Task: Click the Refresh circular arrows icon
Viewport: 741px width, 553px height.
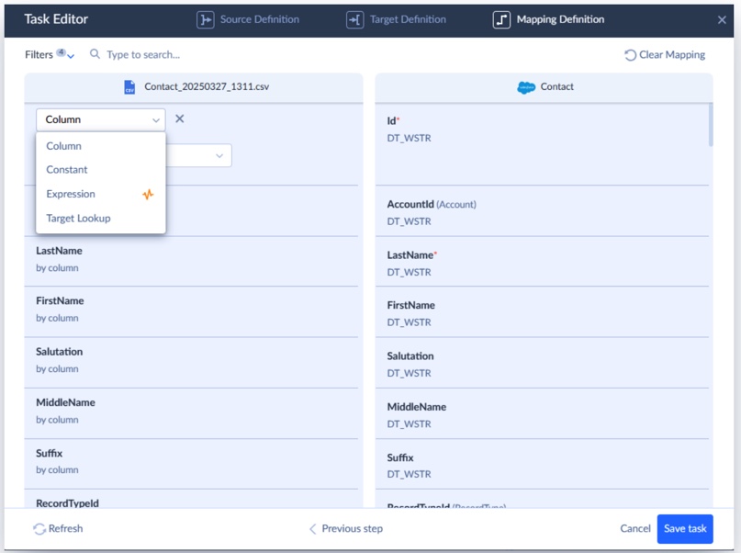Action: (39, 529)
